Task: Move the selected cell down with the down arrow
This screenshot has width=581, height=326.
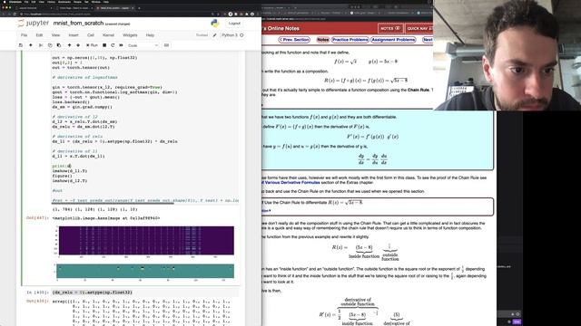Action: click(x=78, y=45)
